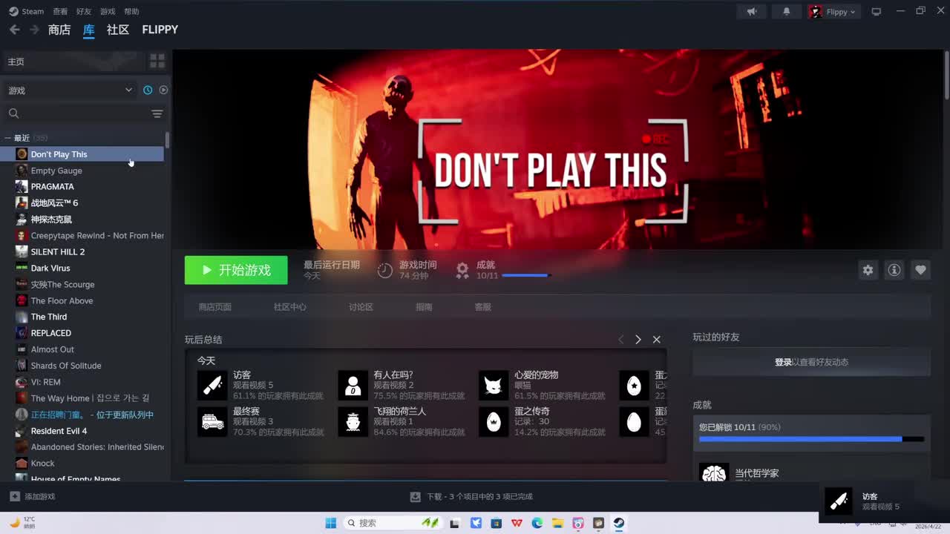Open the notifications bell
The width and height of the screenshot is (950, 534).
[787, 11]
